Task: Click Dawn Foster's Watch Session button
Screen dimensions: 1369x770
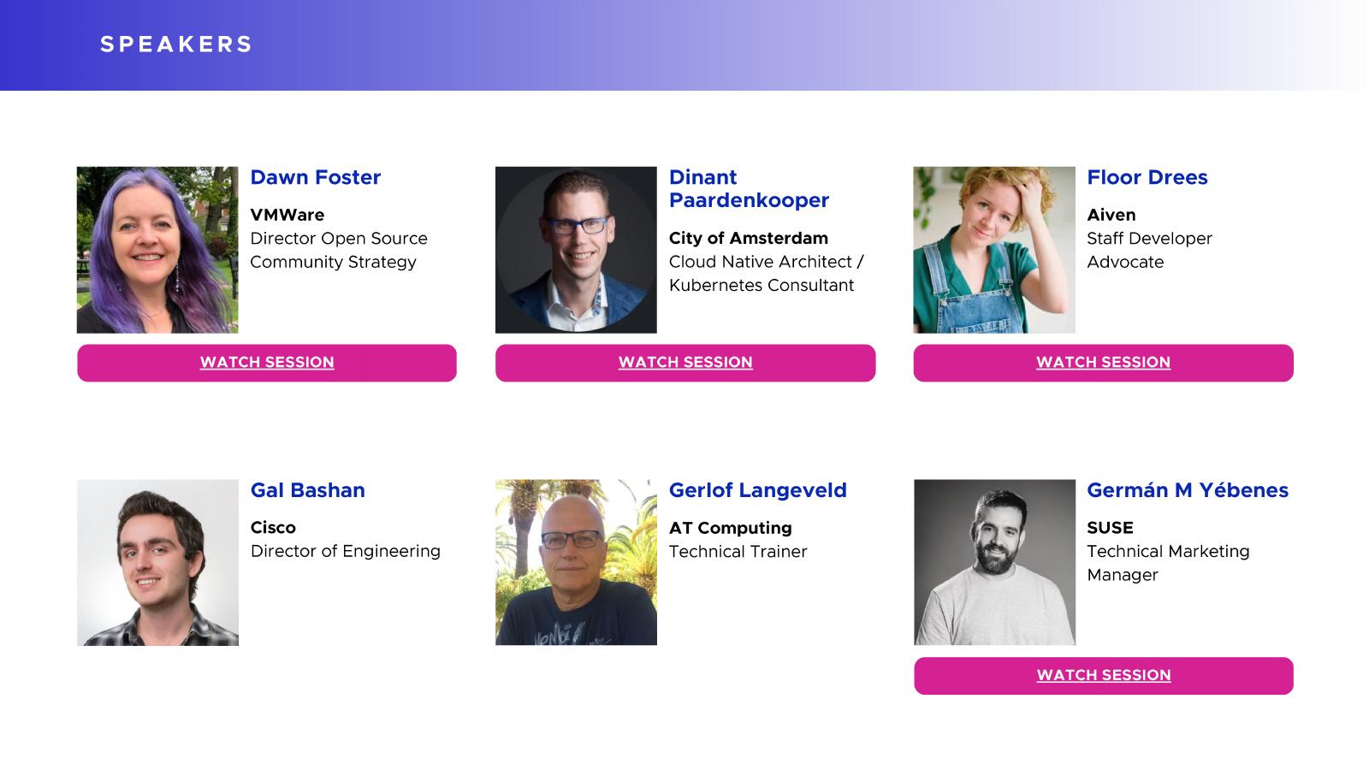Action: click(x=267, y=363)
